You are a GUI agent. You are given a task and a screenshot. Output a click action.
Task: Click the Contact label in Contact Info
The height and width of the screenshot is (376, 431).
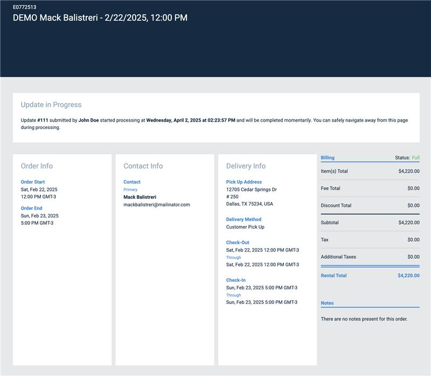[x=132, y=182]
